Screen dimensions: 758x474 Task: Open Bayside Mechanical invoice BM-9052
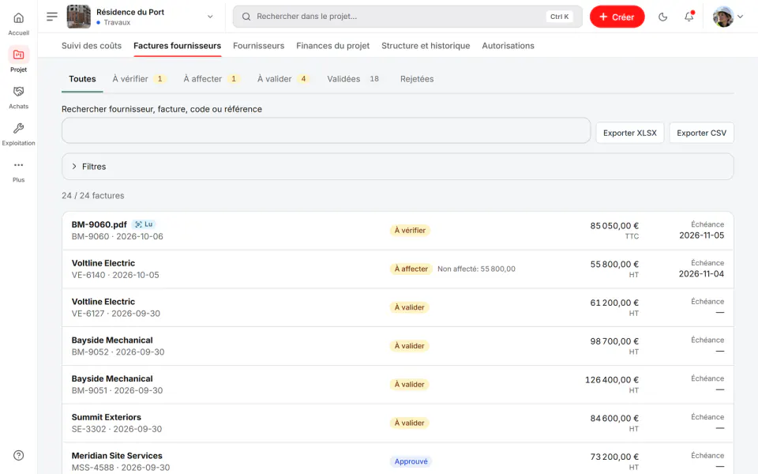click(x=397, y=346)
